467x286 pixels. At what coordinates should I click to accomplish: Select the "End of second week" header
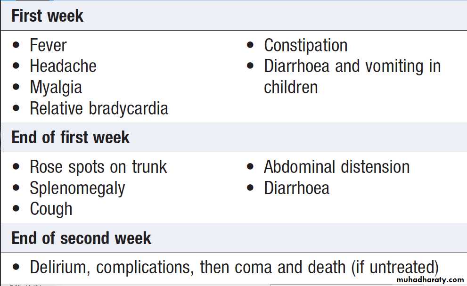click(81, 238)
